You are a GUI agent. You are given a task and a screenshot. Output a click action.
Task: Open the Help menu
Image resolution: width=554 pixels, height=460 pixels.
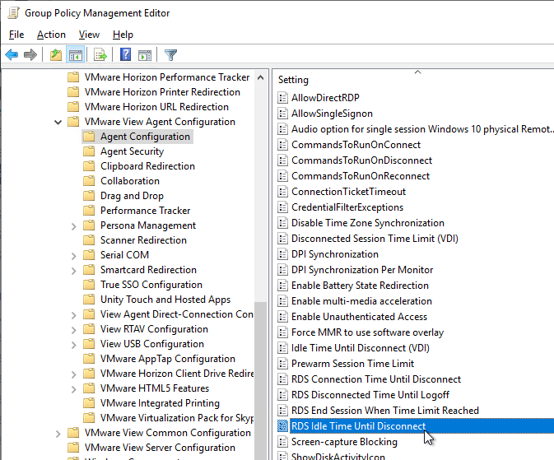click(123, 35)
